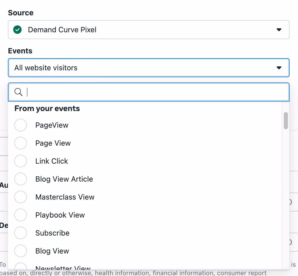Viewport: 298px width, 276px height.
Task: Choose the Blog View event label
Action: 52,251
